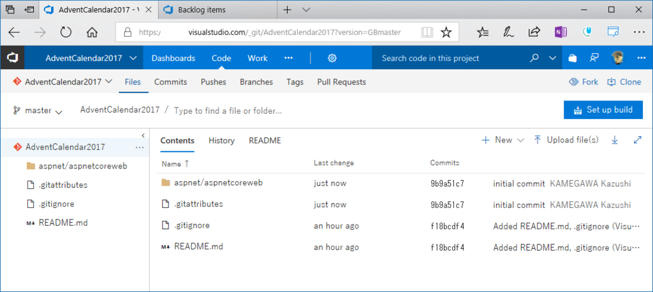Toggle reading view book icon
Image resolution: width=653 pixels, height=292 pixels.
(x=427, y=32)
